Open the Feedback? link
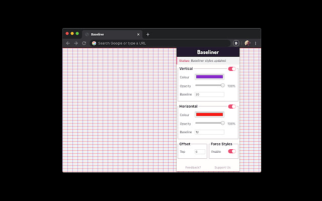The image size is (322, 201). click(x=193, y=167)
